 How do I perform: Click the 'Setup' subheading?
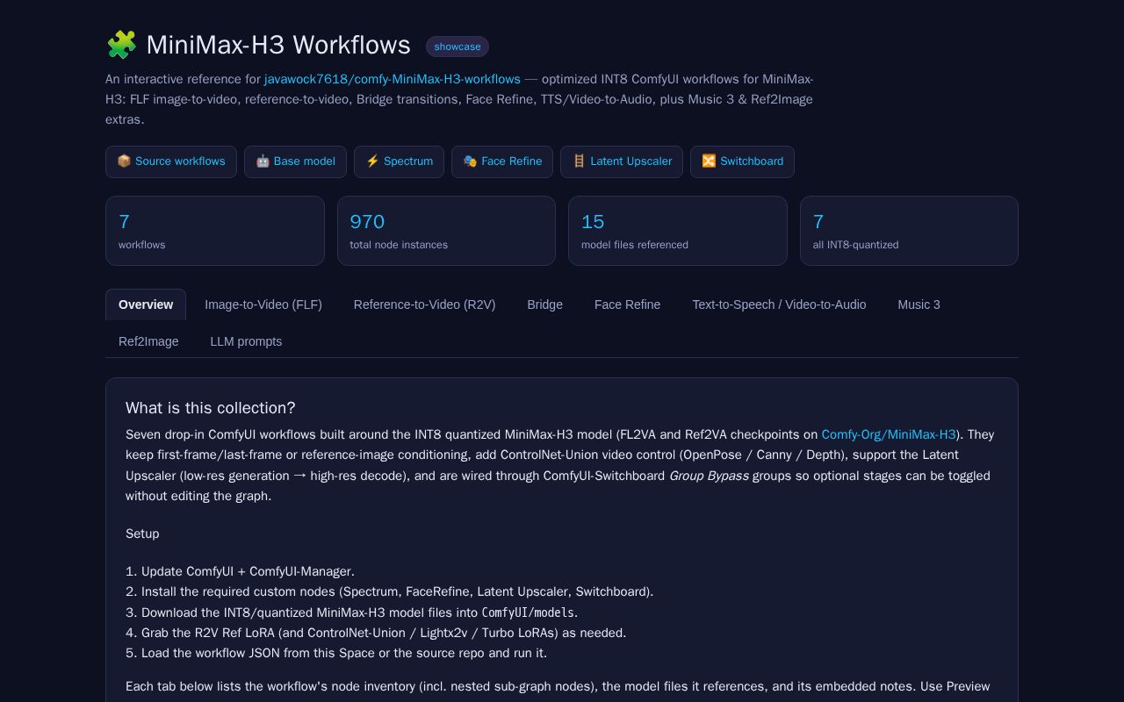142,534
